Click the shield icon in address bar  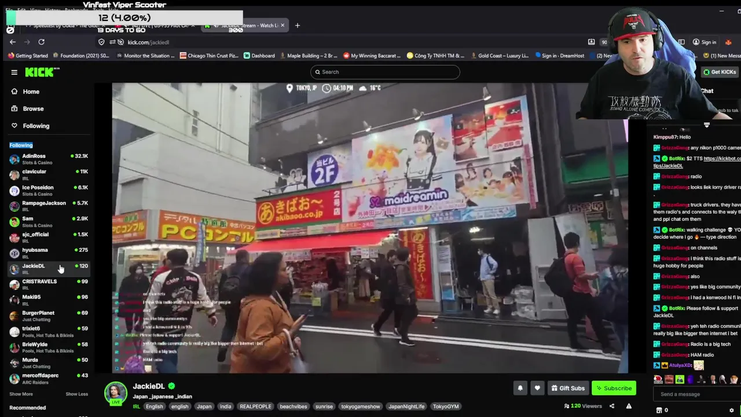coord(101,42)
